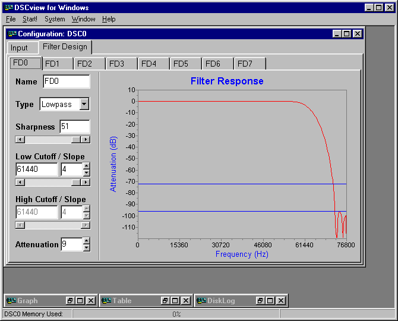Viewport: 398px width, 321px height.
Task: Select the FD1 filter tab
Action: [x=58, y=64]
